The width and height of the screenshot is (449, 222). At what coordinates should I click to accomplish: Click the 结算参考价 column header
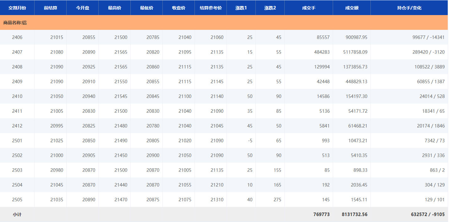click(x=211, y=8)
